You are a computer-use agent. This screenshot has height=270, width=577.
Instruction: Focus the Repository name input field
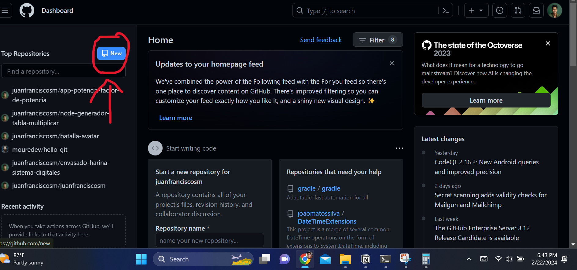point(210,240)
